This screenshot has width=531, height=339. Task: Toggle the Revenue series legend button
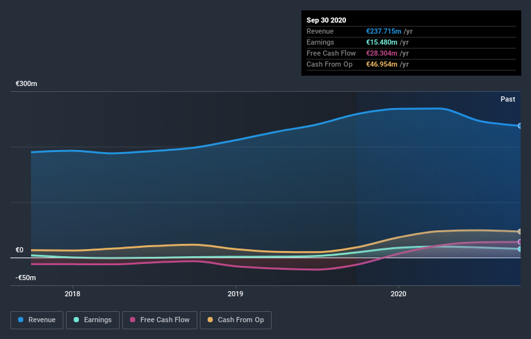coord(37,320)
